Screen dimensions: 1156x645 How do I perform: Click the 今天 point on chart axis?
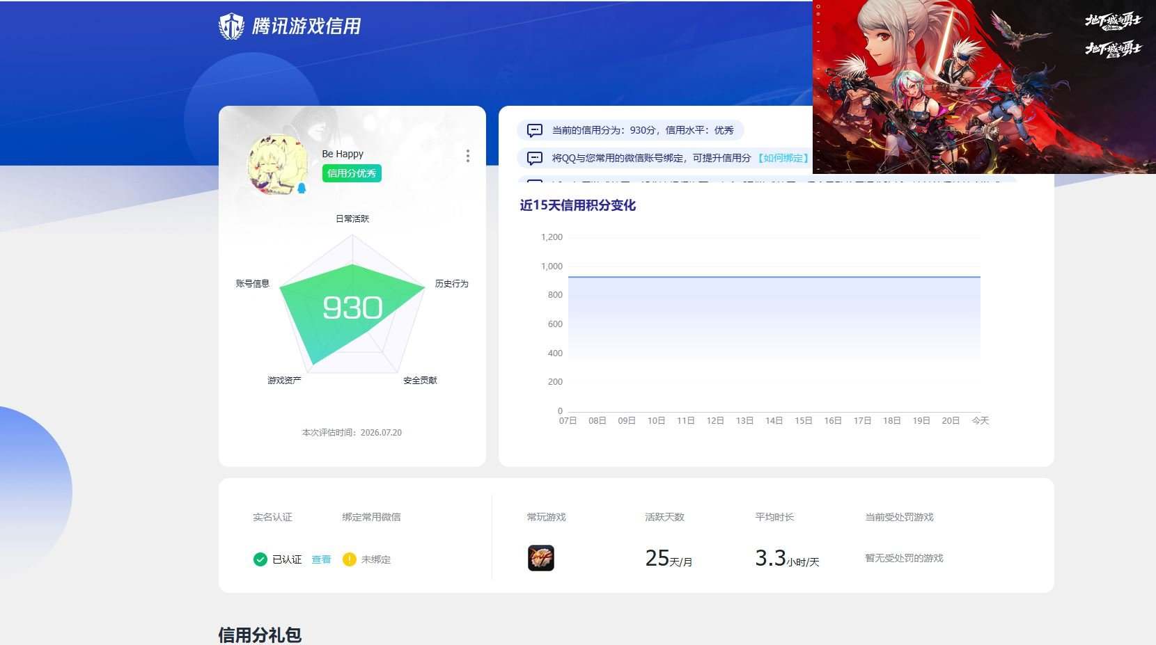click(981, 420)
